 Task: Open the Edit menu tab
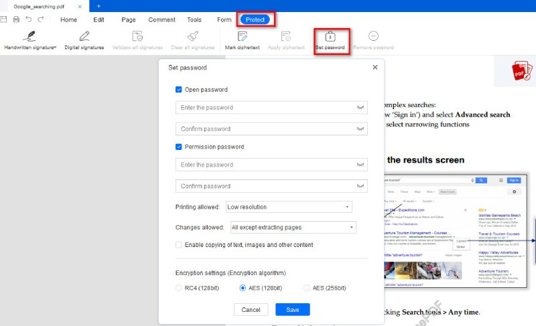pyautogui.click(x=98, y=20)
